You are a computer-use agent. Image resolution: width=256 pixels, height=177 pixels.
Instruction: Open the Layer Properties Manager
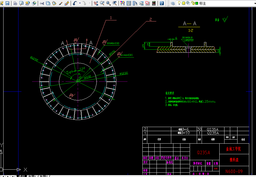coord(173,3)
